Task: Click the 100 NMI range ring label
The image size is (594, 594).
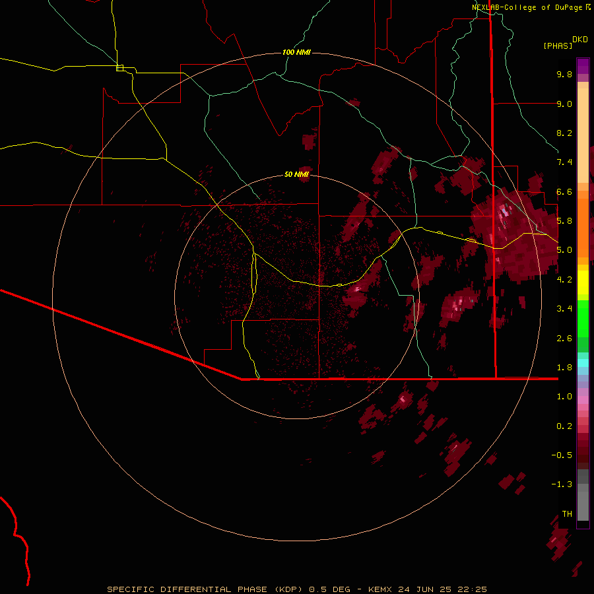Action: pos(296,52)
